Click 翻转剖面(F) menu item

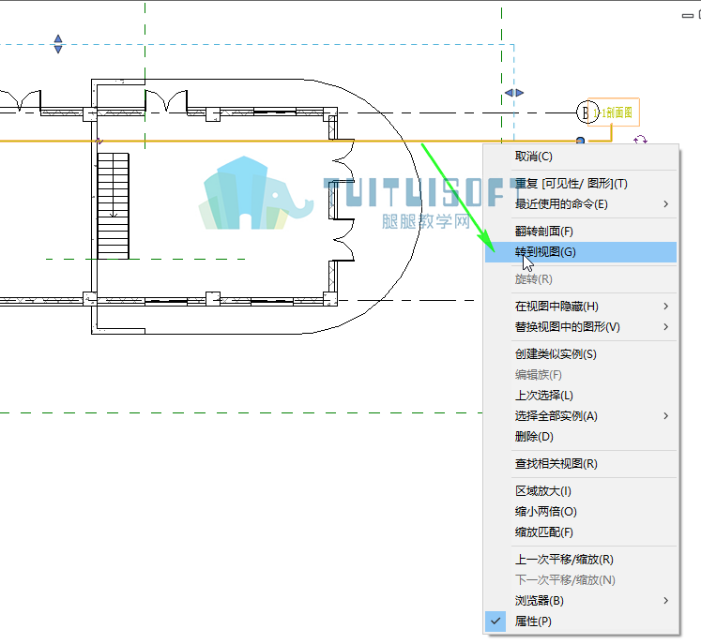click(580, 232)
